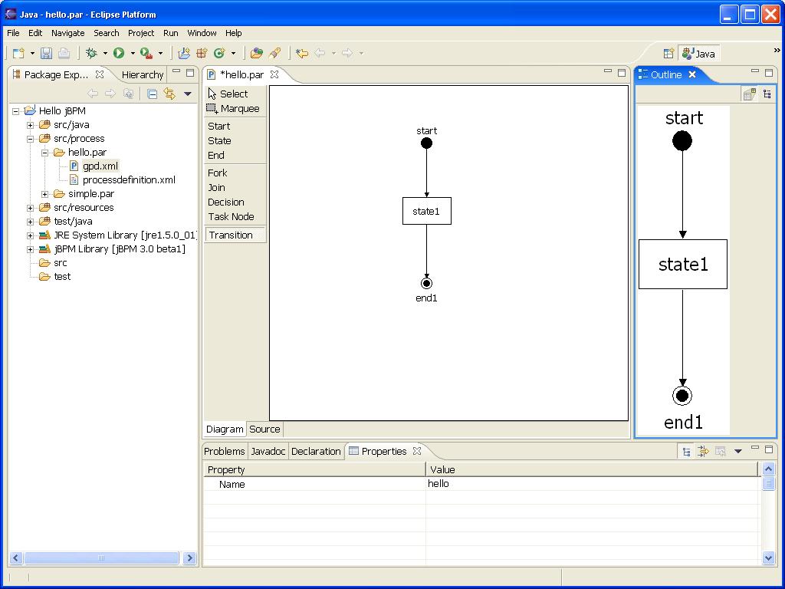
Task: Open the External Tools dropdown arrow
Action: tap(160, 53)
